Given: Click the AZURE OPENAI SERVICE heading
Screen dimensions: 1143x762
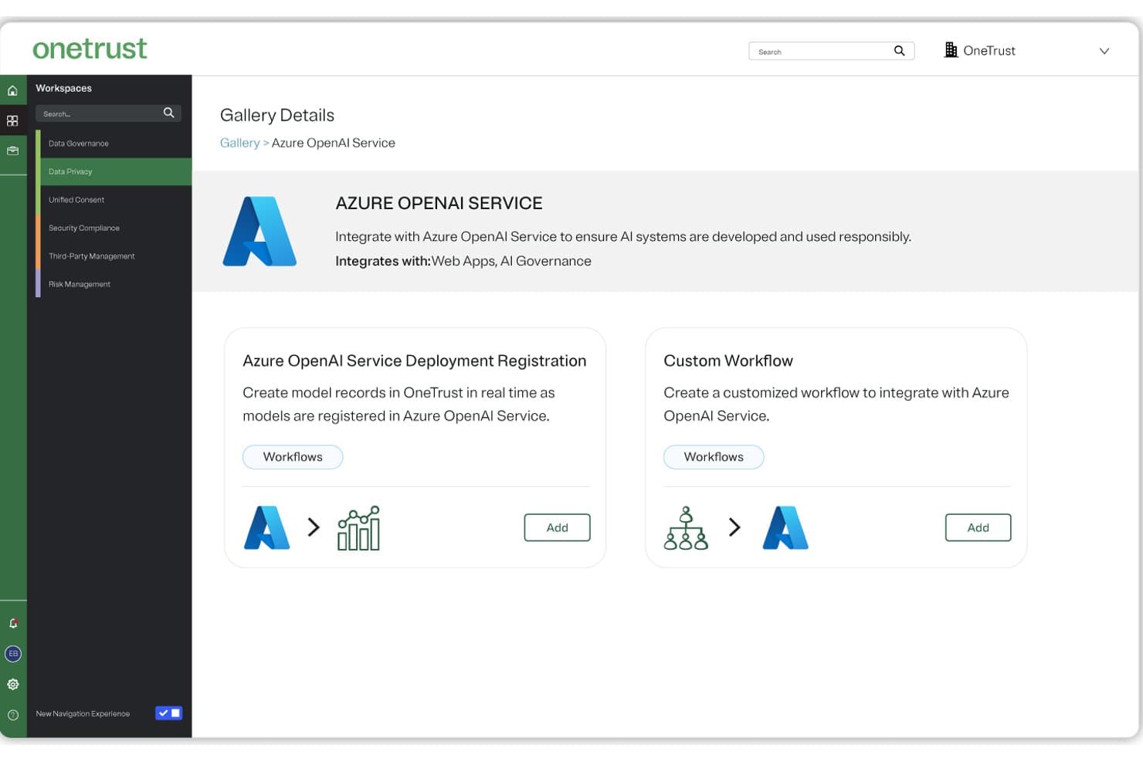Looking at the screenshot, I should 439,203.
